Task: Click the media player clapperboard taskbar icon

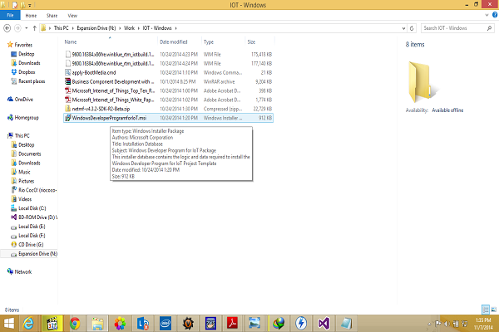Action: point(52,324)
